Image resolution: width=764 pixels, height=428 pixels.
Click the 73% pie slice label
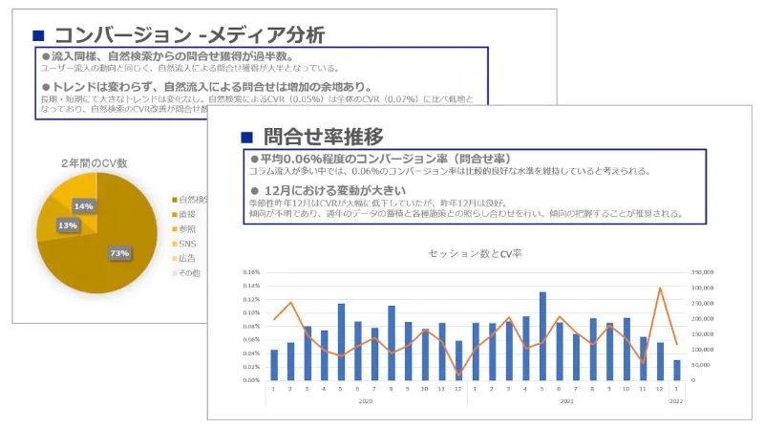pyautogui.click(x=119, y=253)
